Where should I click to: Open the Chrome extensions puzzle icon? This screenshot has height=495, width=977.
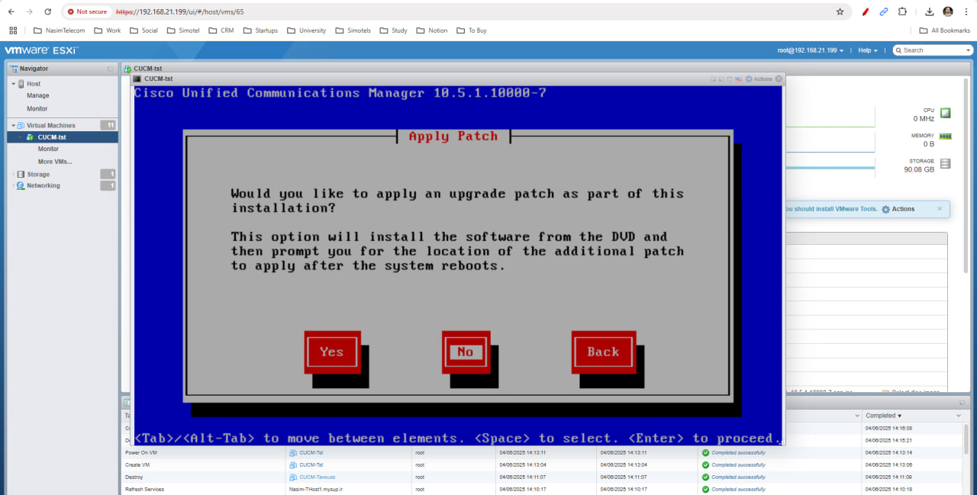(902, 11)
